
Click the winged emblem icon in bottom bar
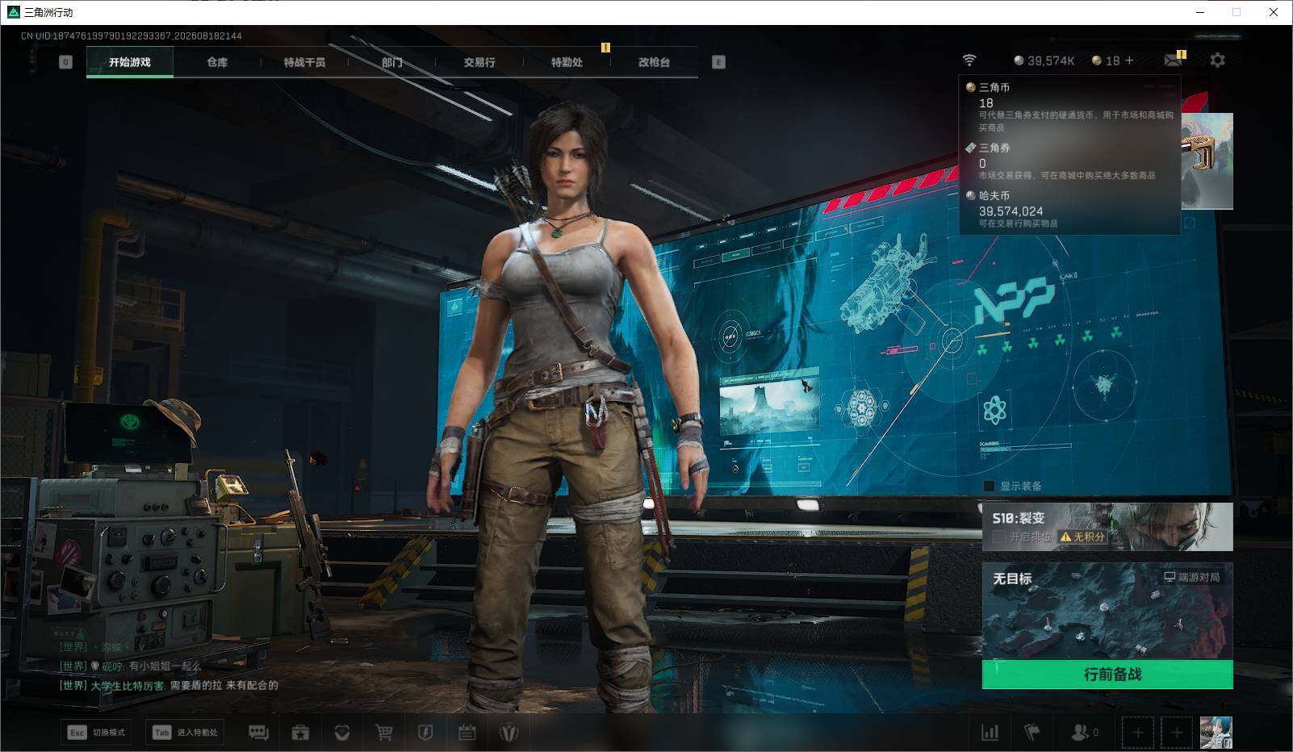tap(509, 733)
